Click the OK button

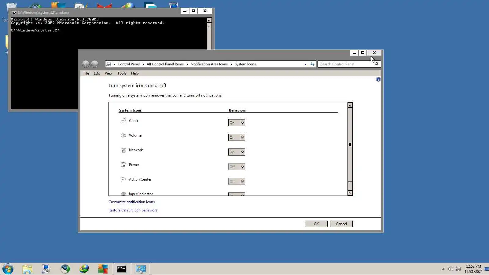point(316,224)
